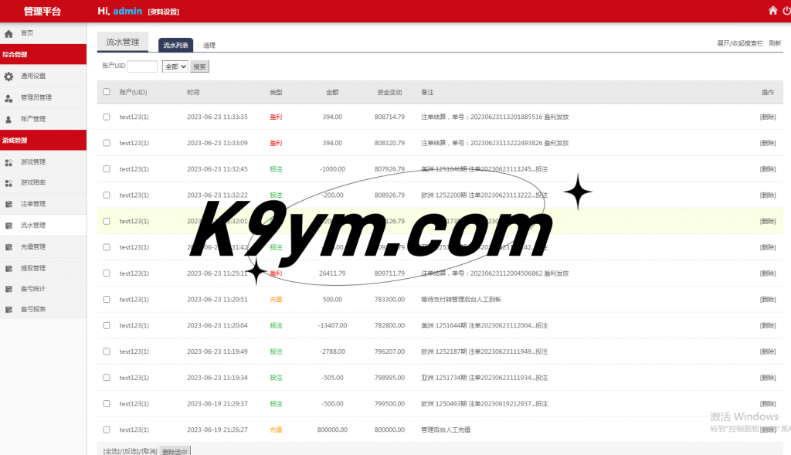This screenshot has height=455, width=791.
Task: Click the balance value 808714.79
Action: tap(389, 117)
